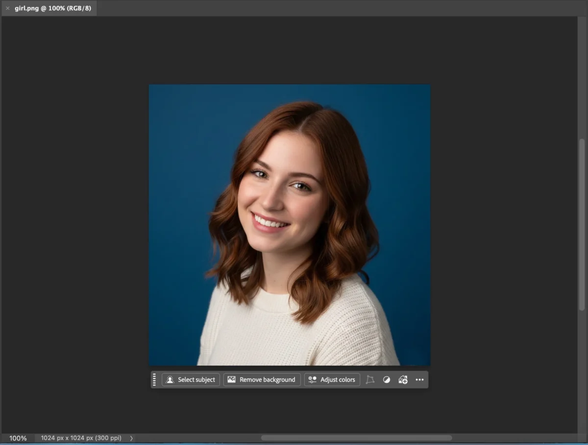The image size is (588, 445).
Task: Expand the document info chevron in the status bar
Action: click(x=131, y=438)
